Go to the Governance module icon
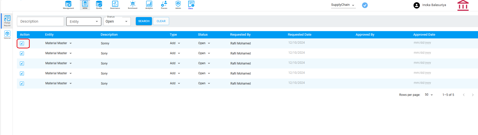The width and height of the screenshot is (478, 135). [x=115, y=5]
